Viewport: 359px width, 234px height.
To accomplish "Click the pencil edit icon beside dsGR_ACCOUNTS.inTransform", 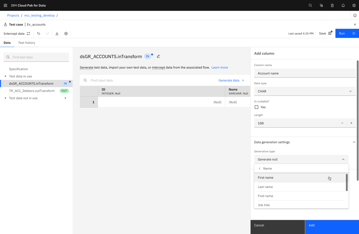I will pyautogui.click(x=158, y=56).
